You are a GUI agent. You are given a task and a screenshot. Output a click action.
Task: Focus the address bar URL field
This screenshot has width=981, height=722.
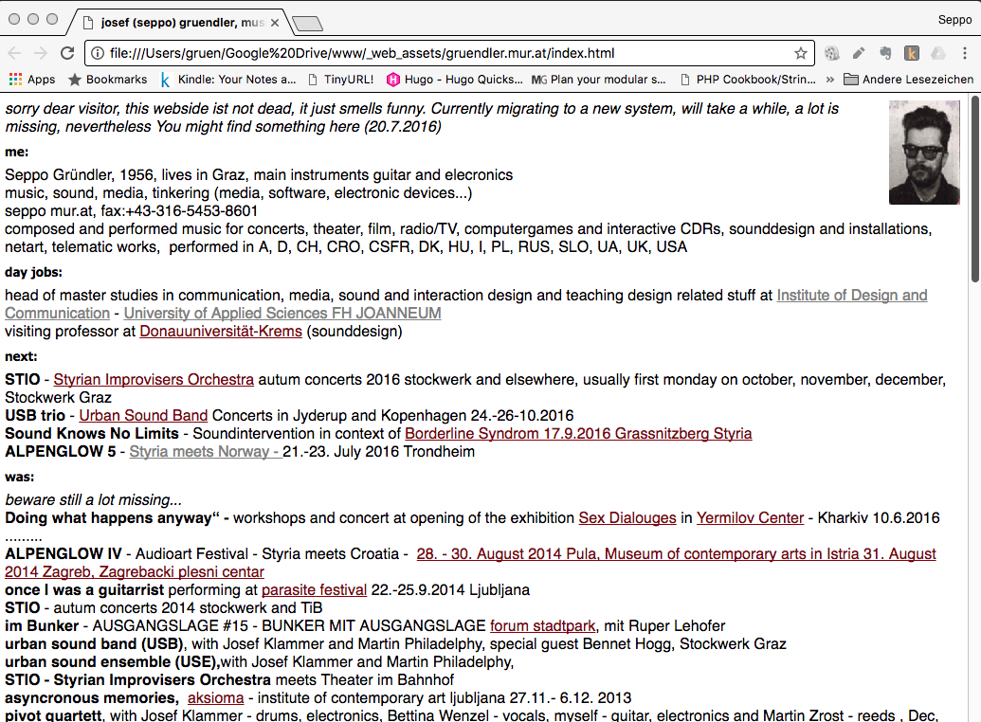pos(449,53)
